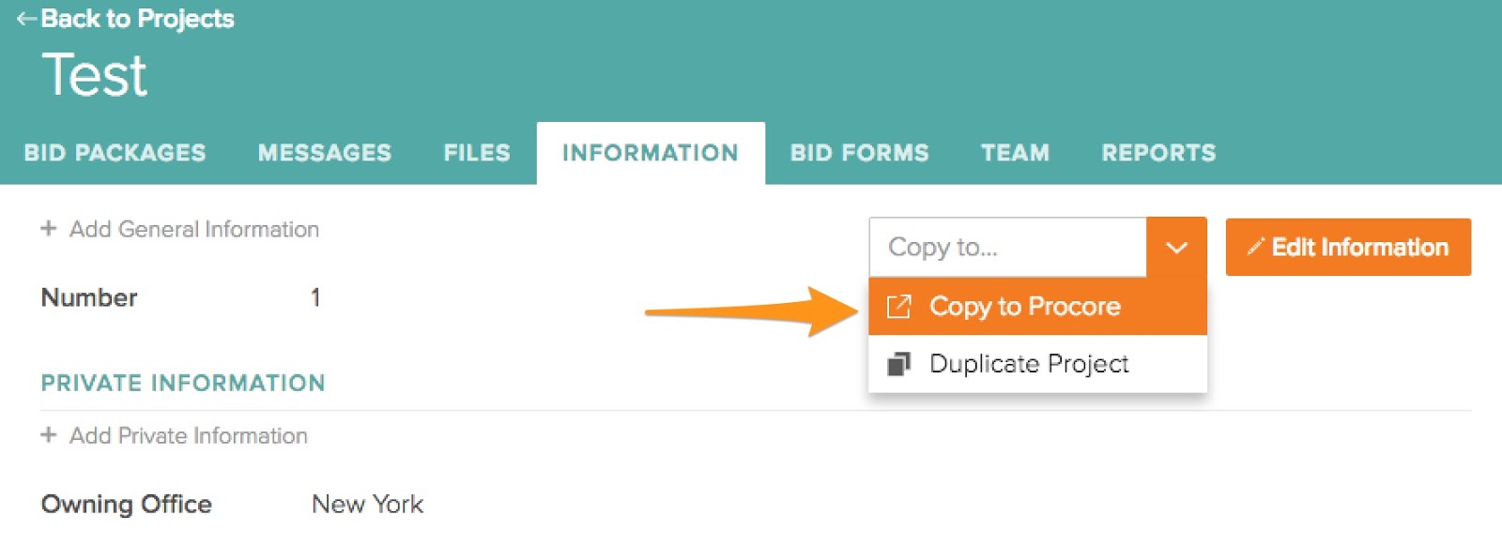
Task: Click the Copy to Procore export icon
Action: 898,307
